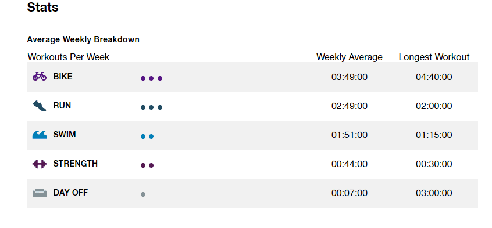Select the DAY OFF row label
Image resolution: width=492 pixels, height=228 pixels.
[x=70, y=193]
